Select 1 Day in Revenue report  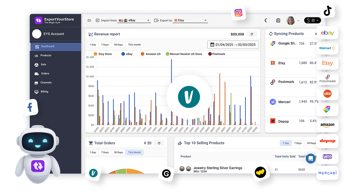(x=93, y=45)
